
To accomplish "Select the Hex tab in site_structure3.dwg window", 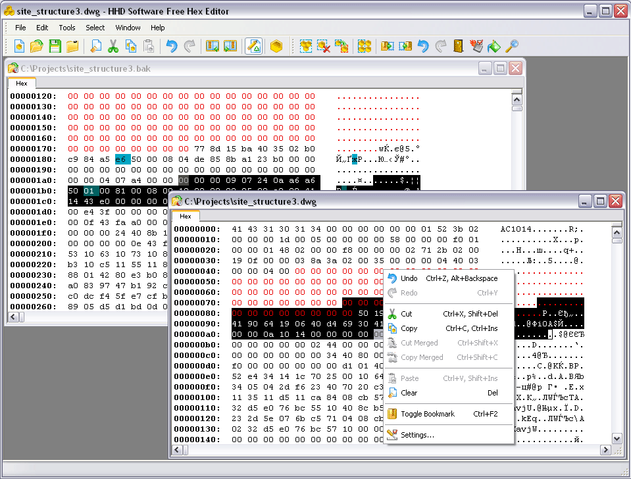I will (x=186, y=216).
